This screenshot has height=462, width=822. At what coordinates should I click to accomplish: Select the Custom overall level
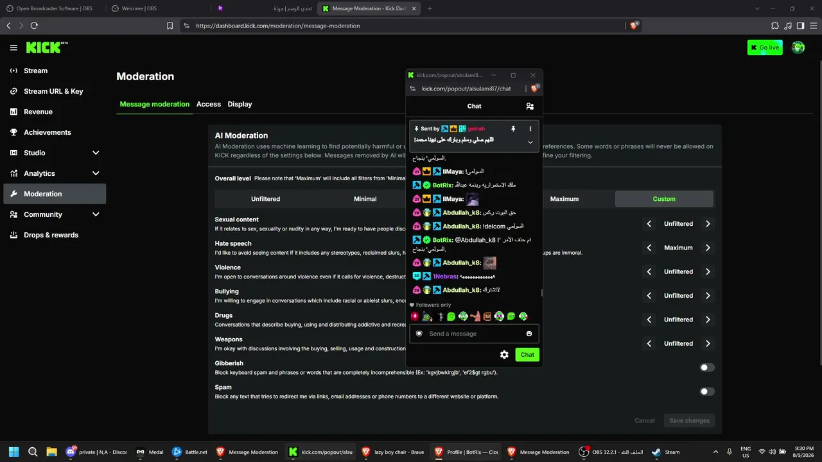coord(664,199)
